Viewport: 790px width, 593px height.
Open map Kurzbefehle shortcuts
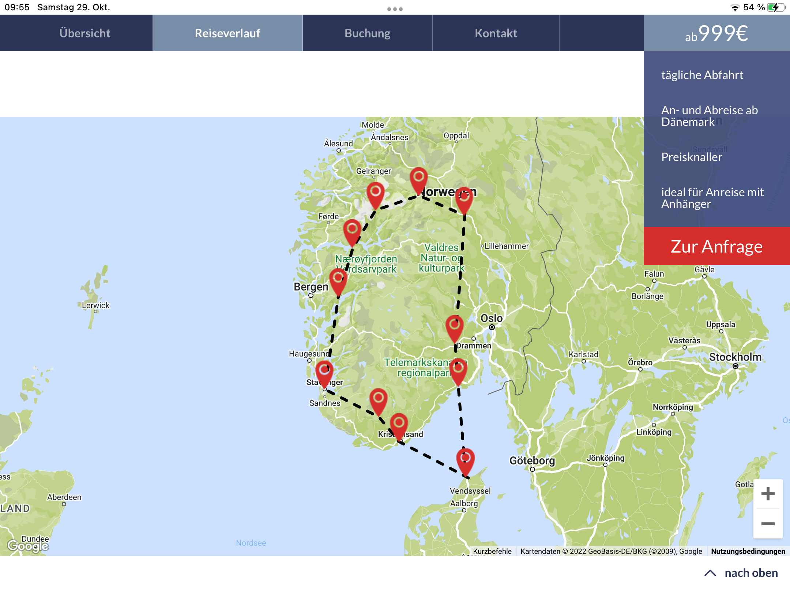492,551
